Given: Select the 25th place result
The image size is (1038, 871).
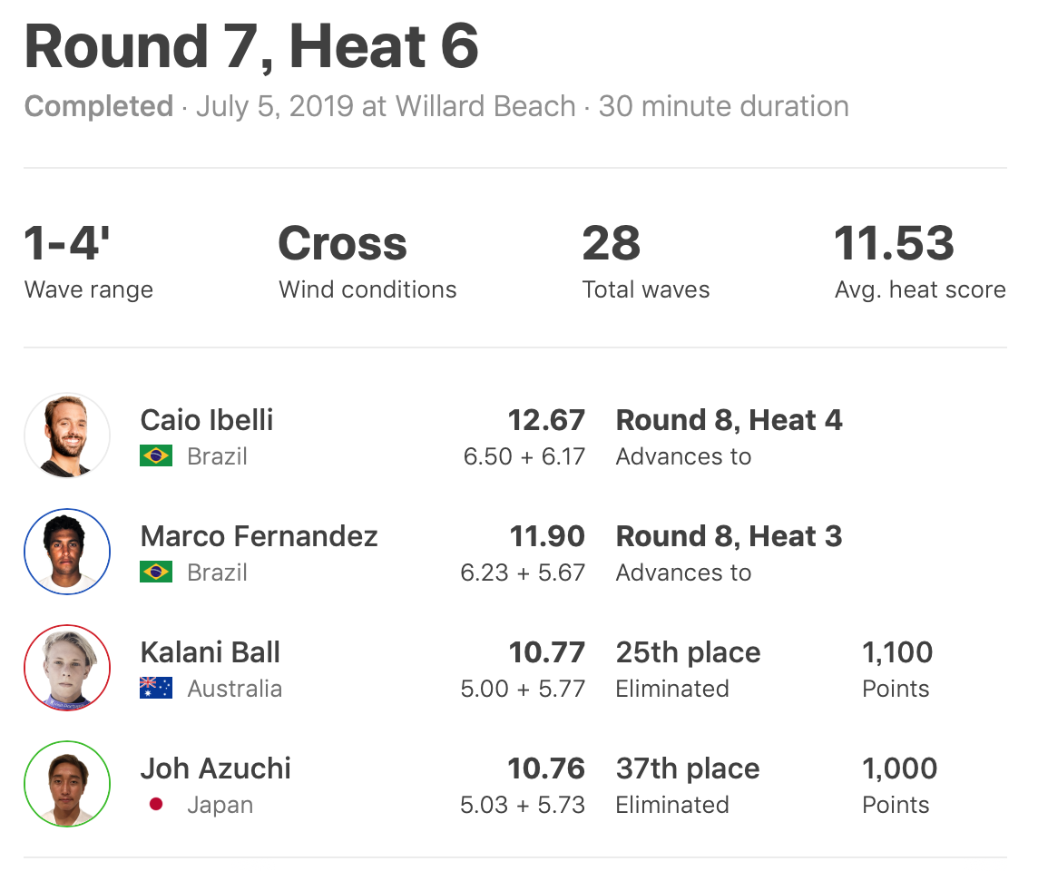Looking at the screenshot, I should 688,652.
